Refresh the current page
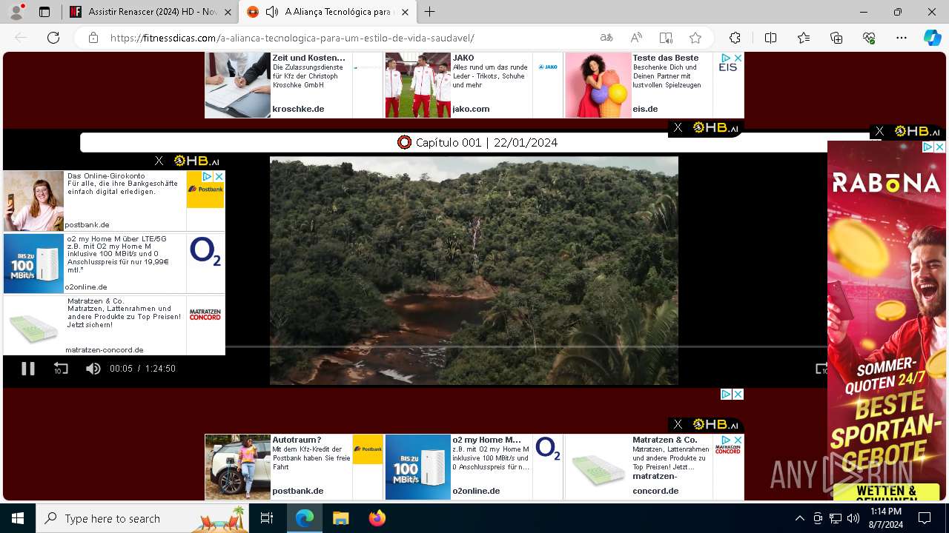 (x=53, y=38)
